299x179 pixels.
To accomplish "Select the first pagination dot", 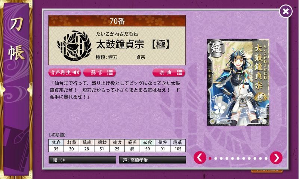I will pos(210,159).
